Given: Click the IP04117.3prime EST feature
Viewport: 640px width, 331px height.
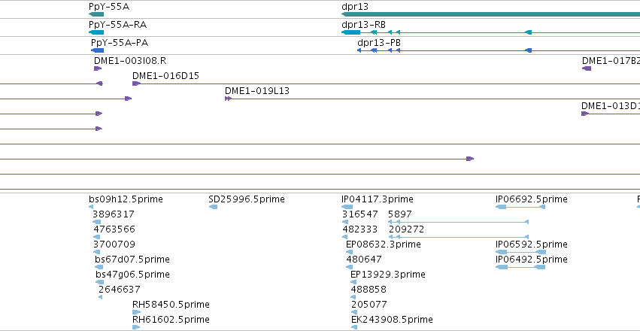Looking at the screenshot, I should click(347, 207).
